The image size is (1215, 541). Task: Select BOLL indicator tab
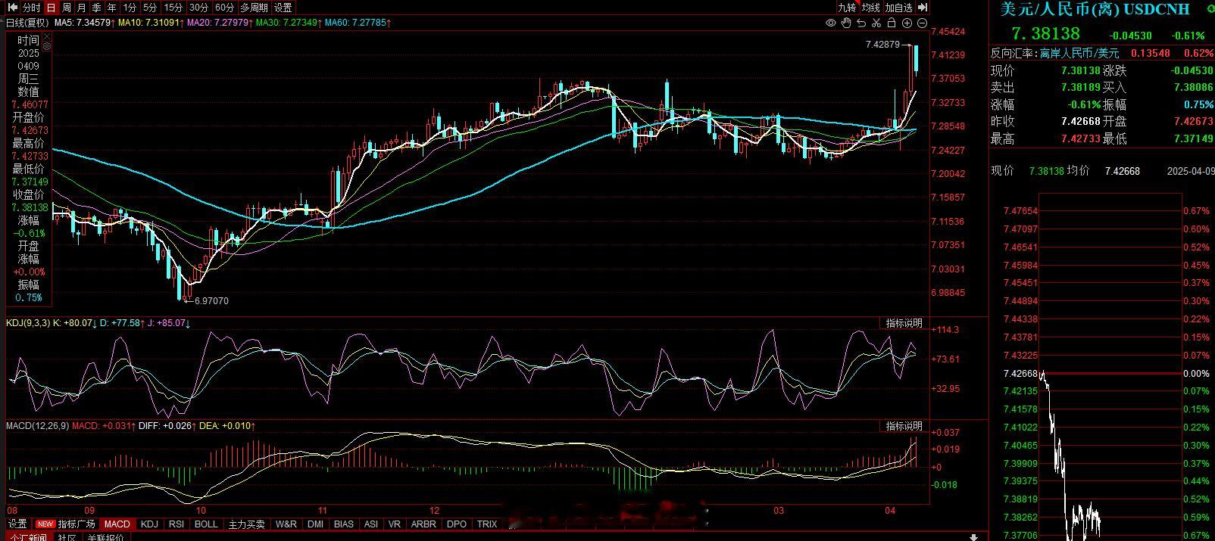point(206,524)
